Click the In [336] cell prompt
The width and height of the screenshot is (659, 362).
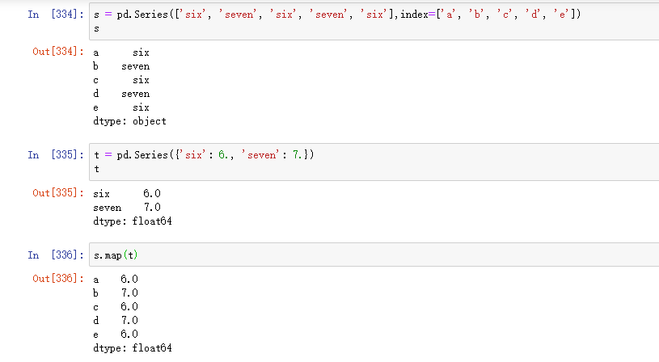click(x=55, y=255)
